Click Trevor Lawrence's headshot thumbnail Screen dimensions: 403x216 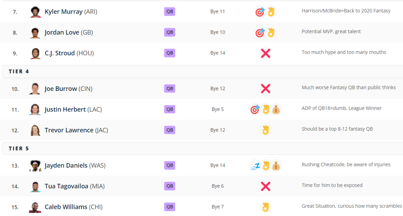click(35, 130)
